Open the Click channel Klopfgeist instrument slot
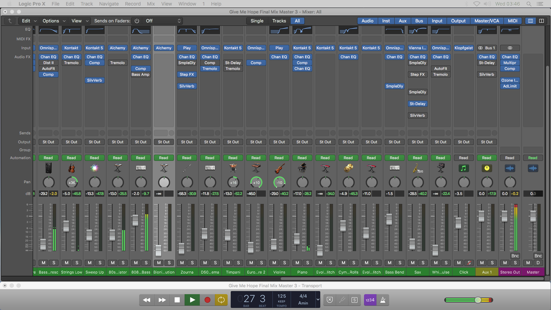This screenshot has width=551, height=310. (x=464, y=48)
